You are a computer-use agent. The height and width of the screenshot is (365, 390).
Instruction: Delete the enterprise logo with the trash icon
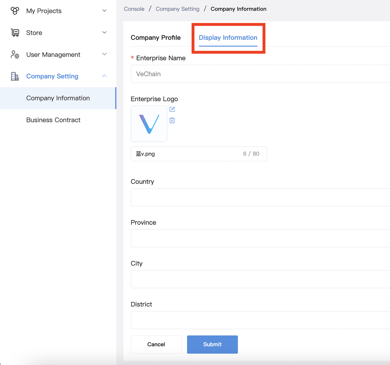point(172,120)
